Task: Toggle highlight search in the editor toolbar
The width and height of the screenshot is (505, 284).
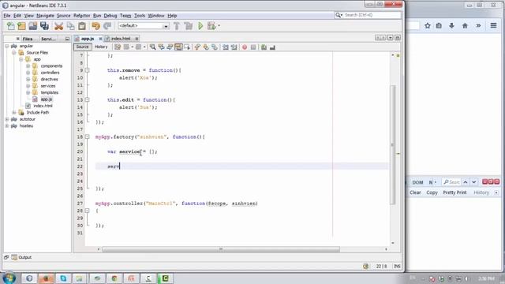Action: [x=178, y=47]
